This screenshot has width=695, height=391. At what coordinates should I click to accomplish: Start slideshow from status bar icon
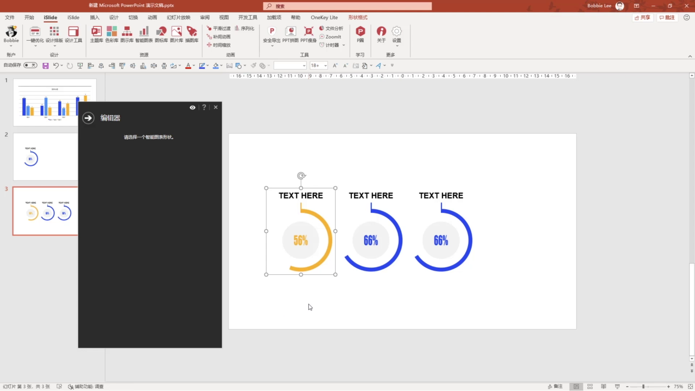click(618, 387)
